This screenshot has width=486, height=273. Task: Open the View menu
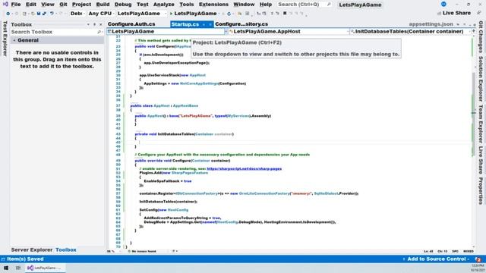(47, 5)
